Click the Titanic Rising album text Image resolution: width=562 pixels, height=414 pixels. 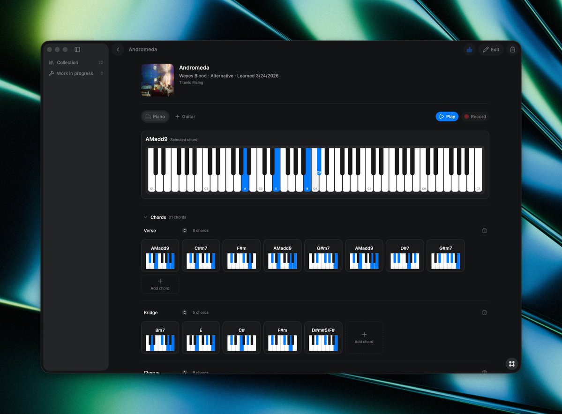pos(191,83)
